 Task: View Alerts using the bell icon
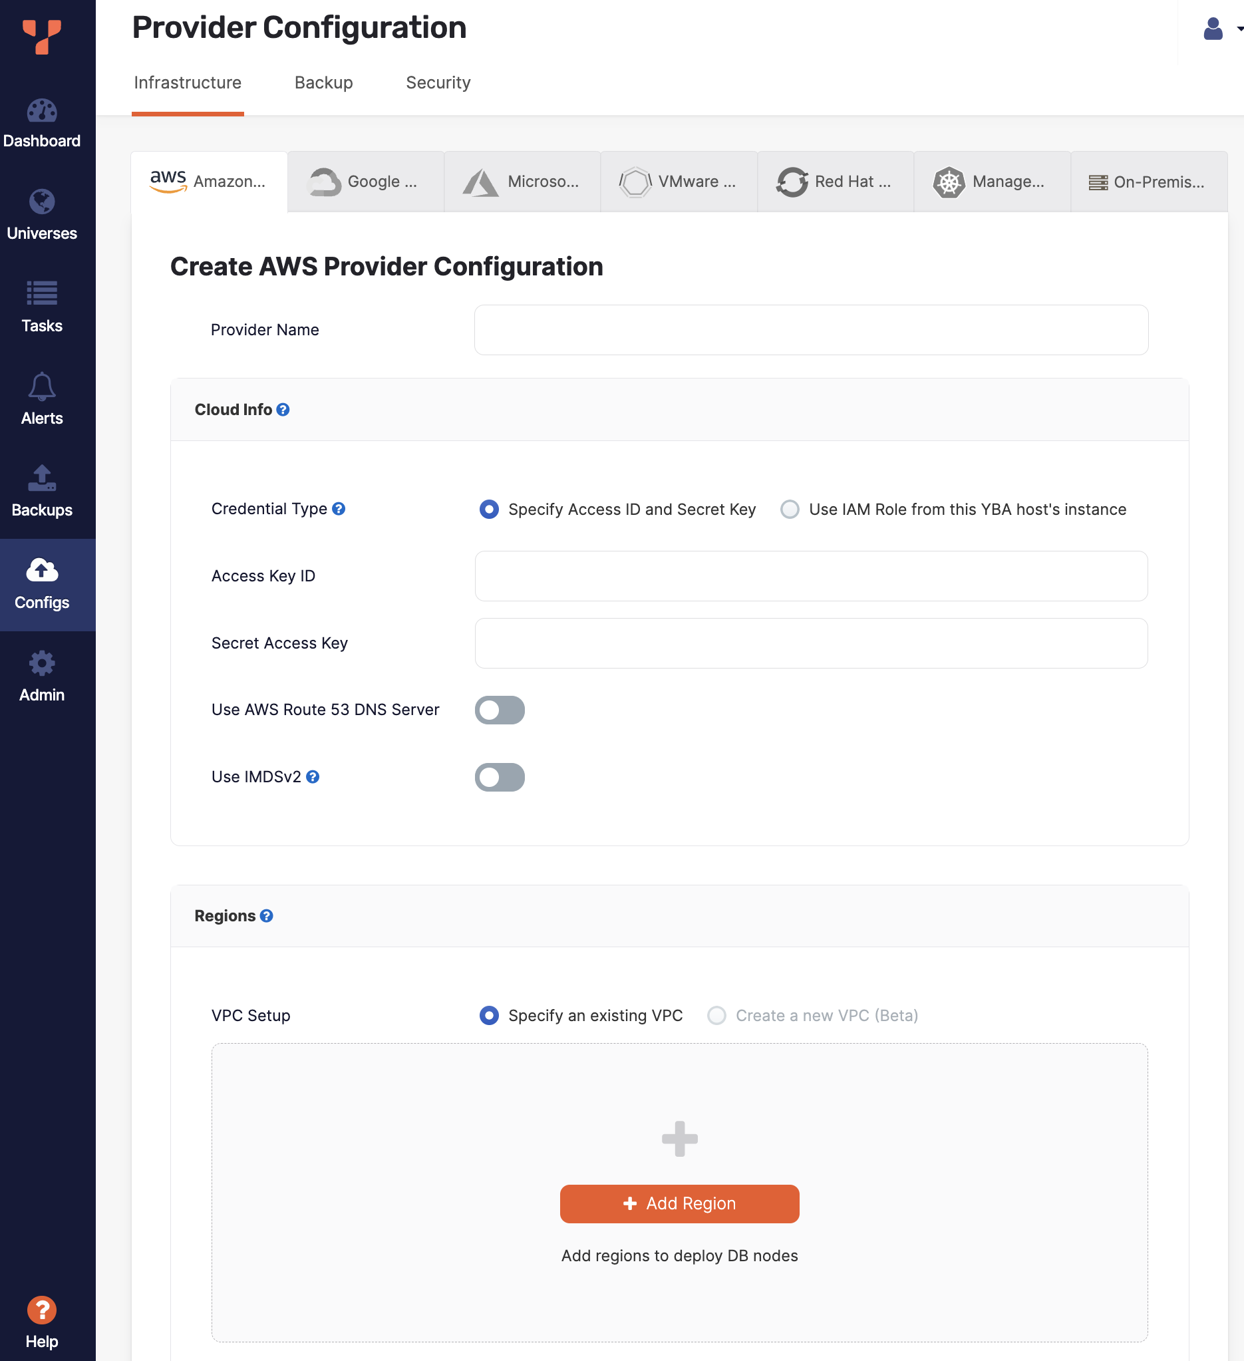[42, 400]
